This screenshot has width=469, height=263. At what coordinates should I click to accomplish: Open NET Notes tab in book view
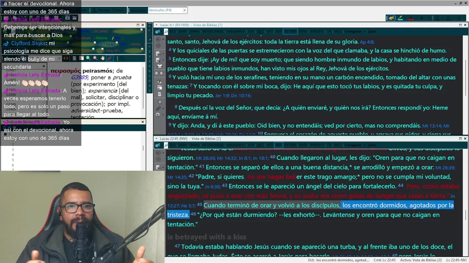point(107,45)
